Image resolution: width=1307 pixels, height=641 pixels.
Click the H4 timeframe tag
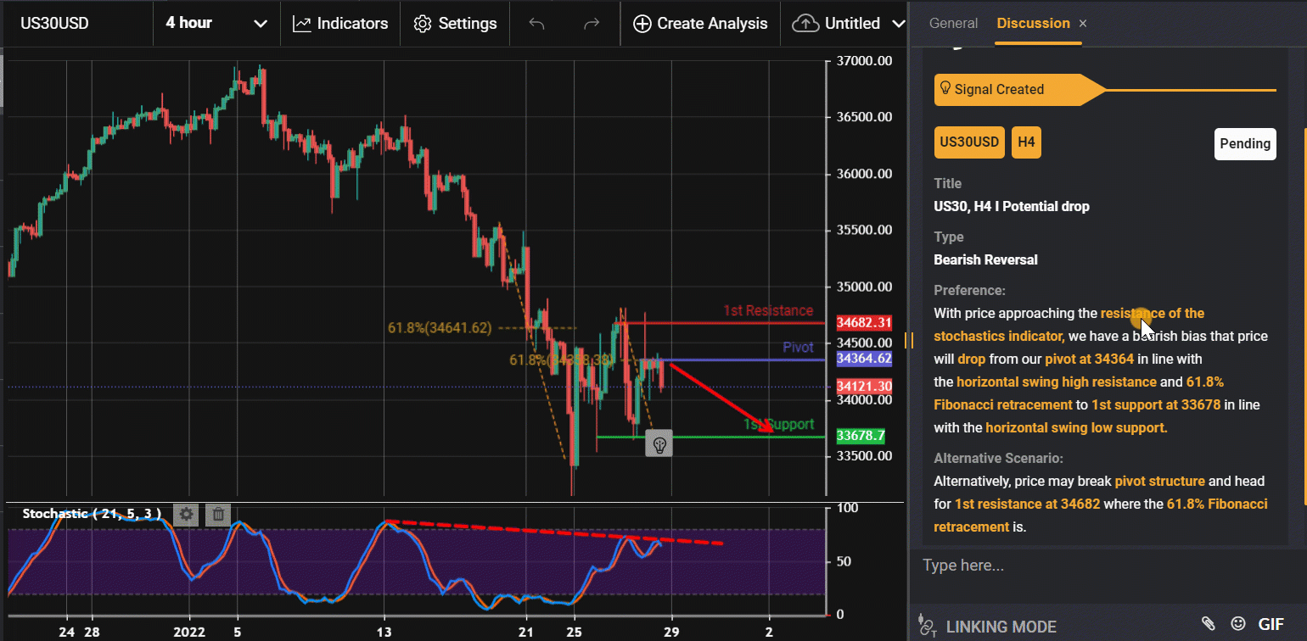click(1026, 143)
